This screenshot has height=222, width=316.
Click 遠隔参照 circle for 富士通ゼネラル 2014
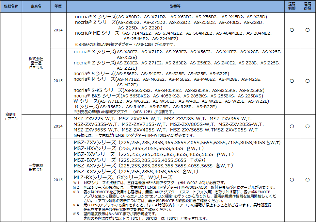pos(308,30)
